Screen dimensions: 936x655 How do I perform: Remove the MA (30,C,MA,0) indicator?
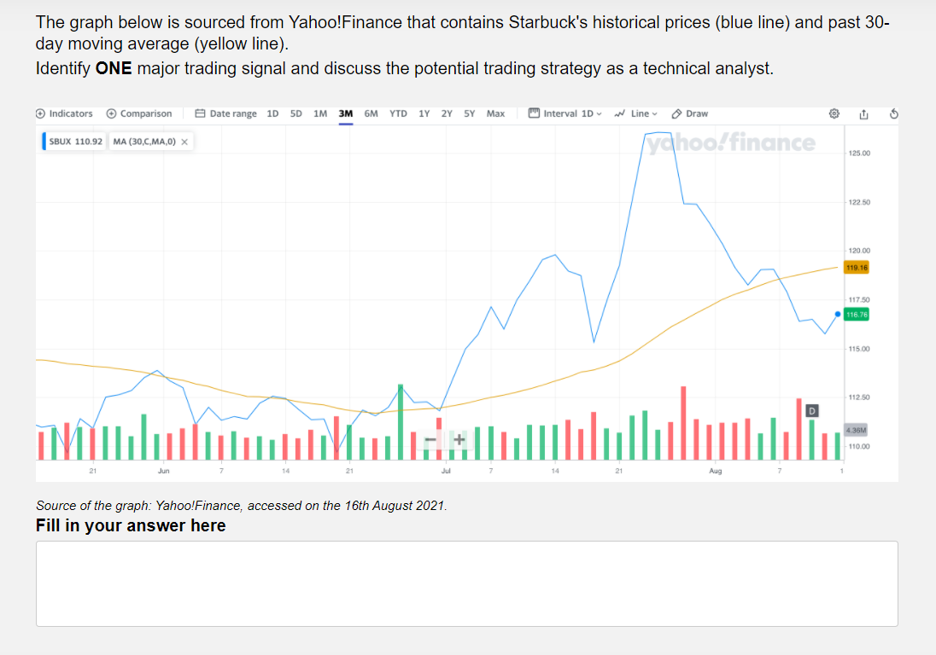[x=184, y=142]
